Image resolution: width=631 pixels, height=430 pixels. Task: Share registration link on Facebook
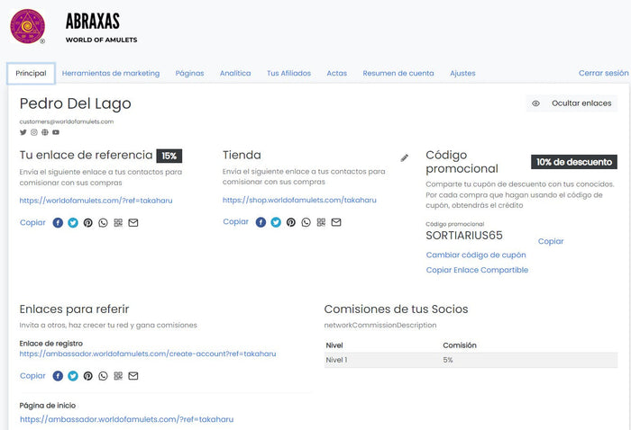pyautogui.click(x=58, y=376)
